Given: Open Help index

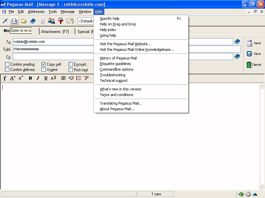Looking at the screenshot, I should click(141, 30).
